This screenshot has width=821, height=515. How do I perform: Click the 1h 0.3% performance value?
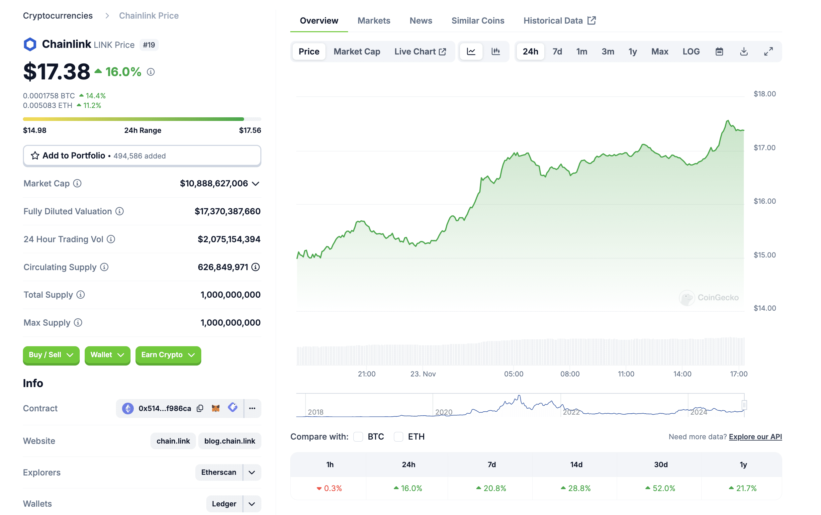(x=329, y=488)
